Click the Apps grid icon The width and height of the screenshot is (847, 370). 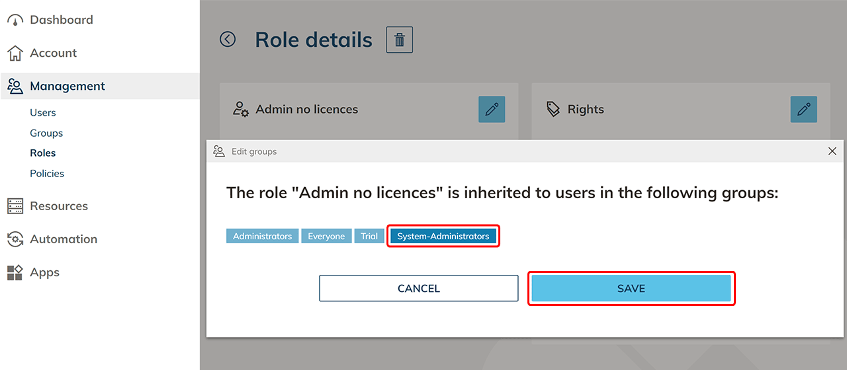15,272
